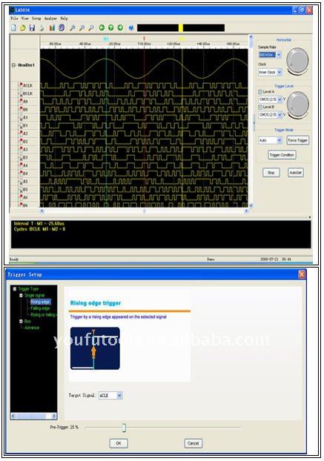The image size is (324, 461).
Task: Click the marker icon beside A5
Action: (x=21, y=182)
